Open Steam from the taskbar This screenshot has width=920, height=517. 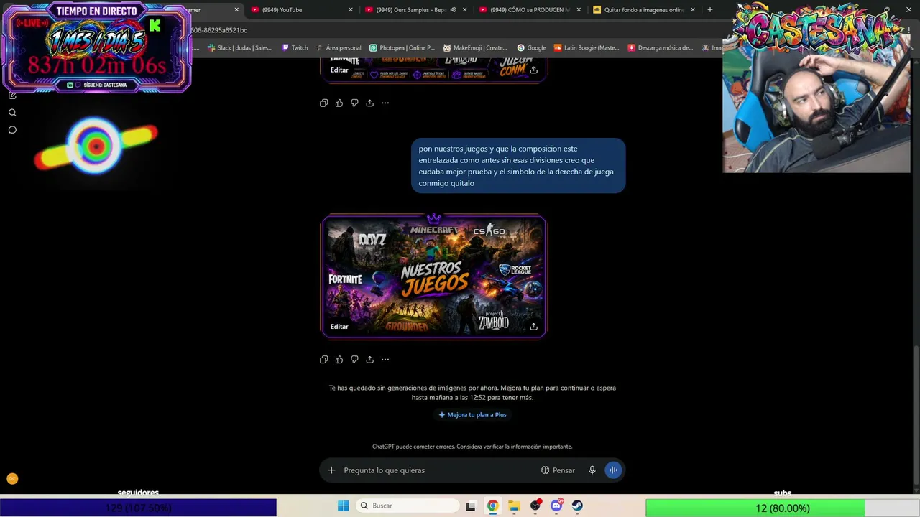[577, 506]
